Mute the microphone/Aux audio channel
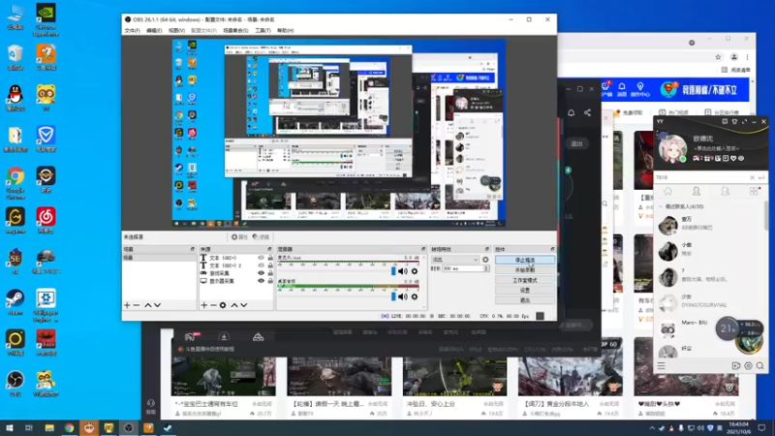Image resolution: width=775 pixels, height=436 pixels. [403, 271]
